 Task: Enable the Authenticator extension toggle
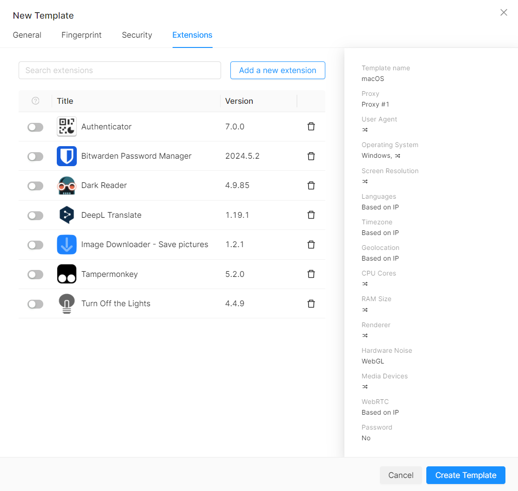point(35,127)
